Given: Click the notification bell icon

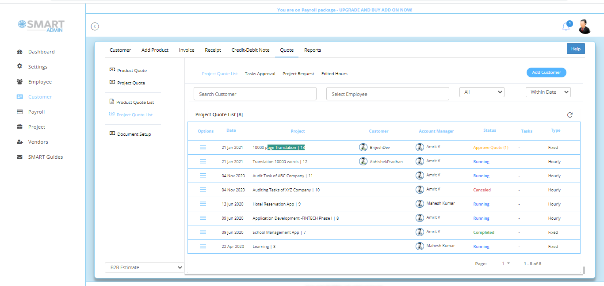Looking at the screenshot, I should (566, 27).
